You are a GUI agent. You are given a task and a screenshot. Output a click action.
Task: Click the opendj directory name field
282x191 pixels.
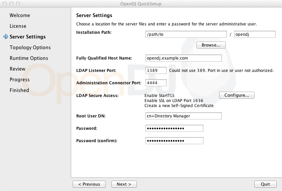pos(255,34)
